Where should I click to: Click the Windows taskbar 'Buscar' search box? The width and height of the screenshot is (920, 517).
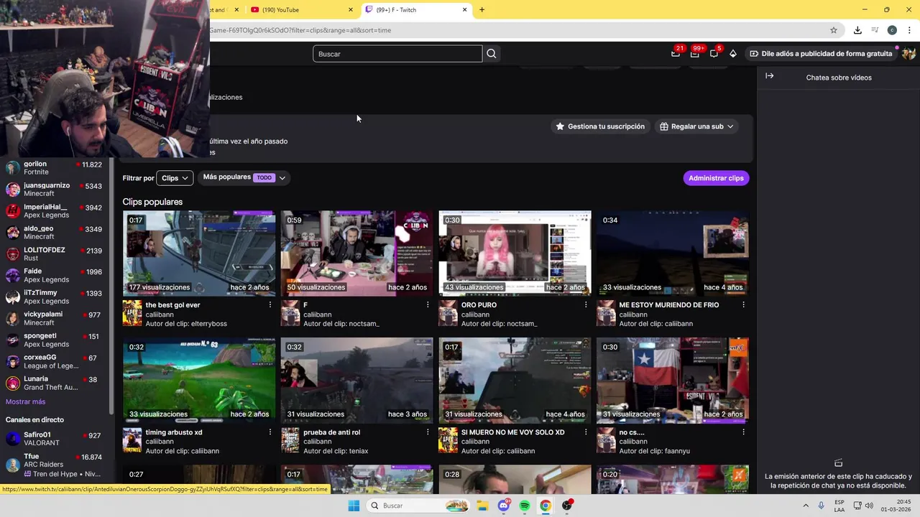tap(419, 506)
